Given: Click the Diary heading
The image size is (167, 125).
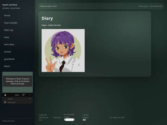Looking at the screenshot, I should (47, 18).
